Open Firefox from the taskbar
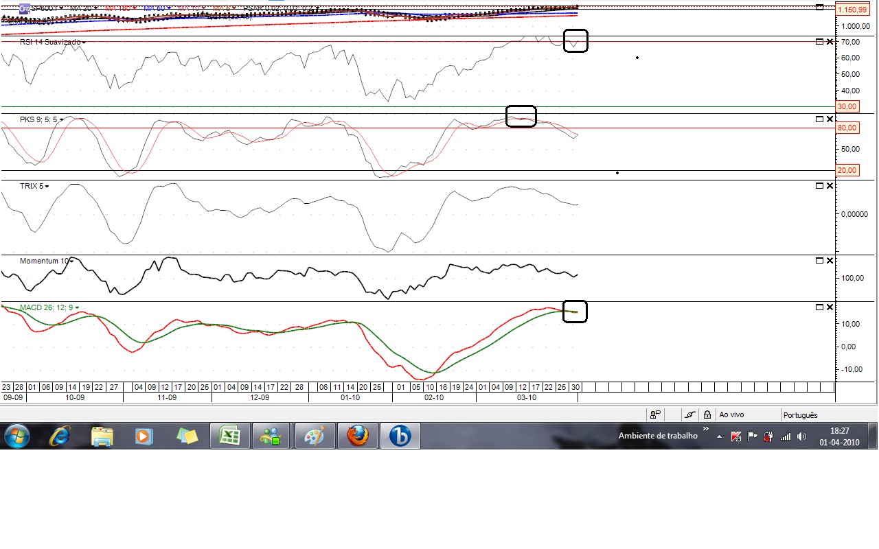The image size is (879, 549). 358,436
